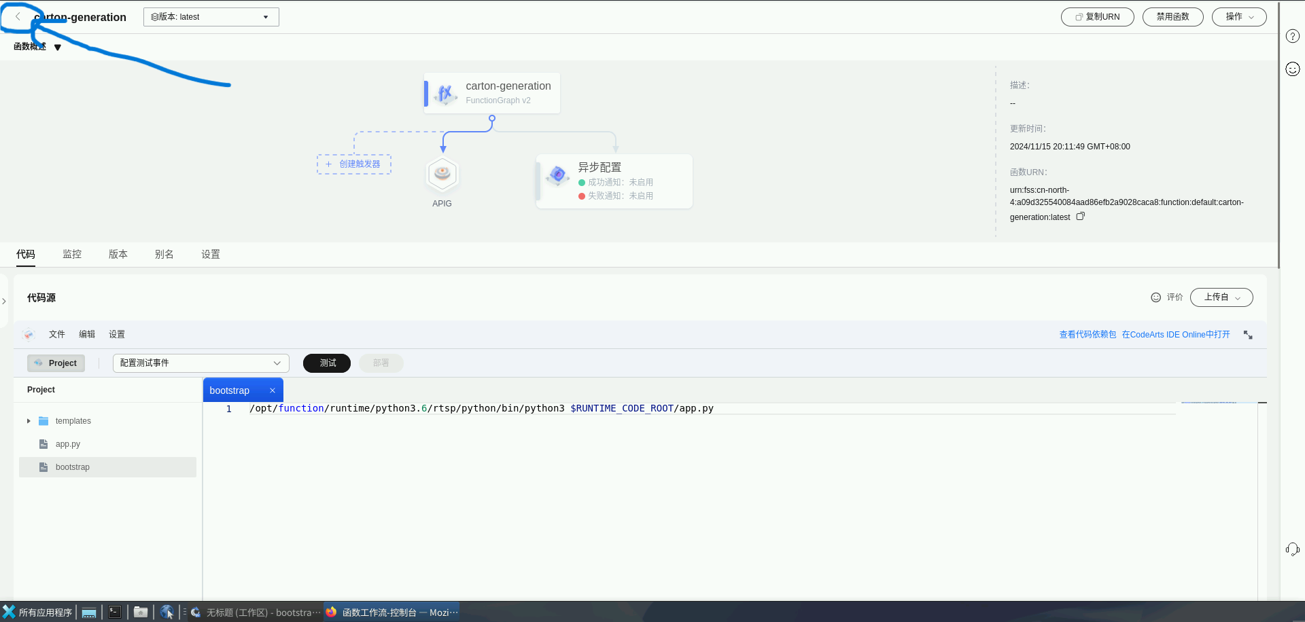Click the 代码源 section heading
The image size is (1305, 622).
coord(41,297)
